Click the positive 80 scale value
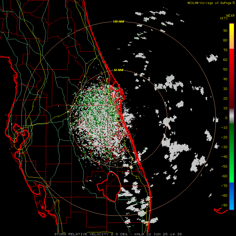 pyautogui.click(x=225, y=40)
